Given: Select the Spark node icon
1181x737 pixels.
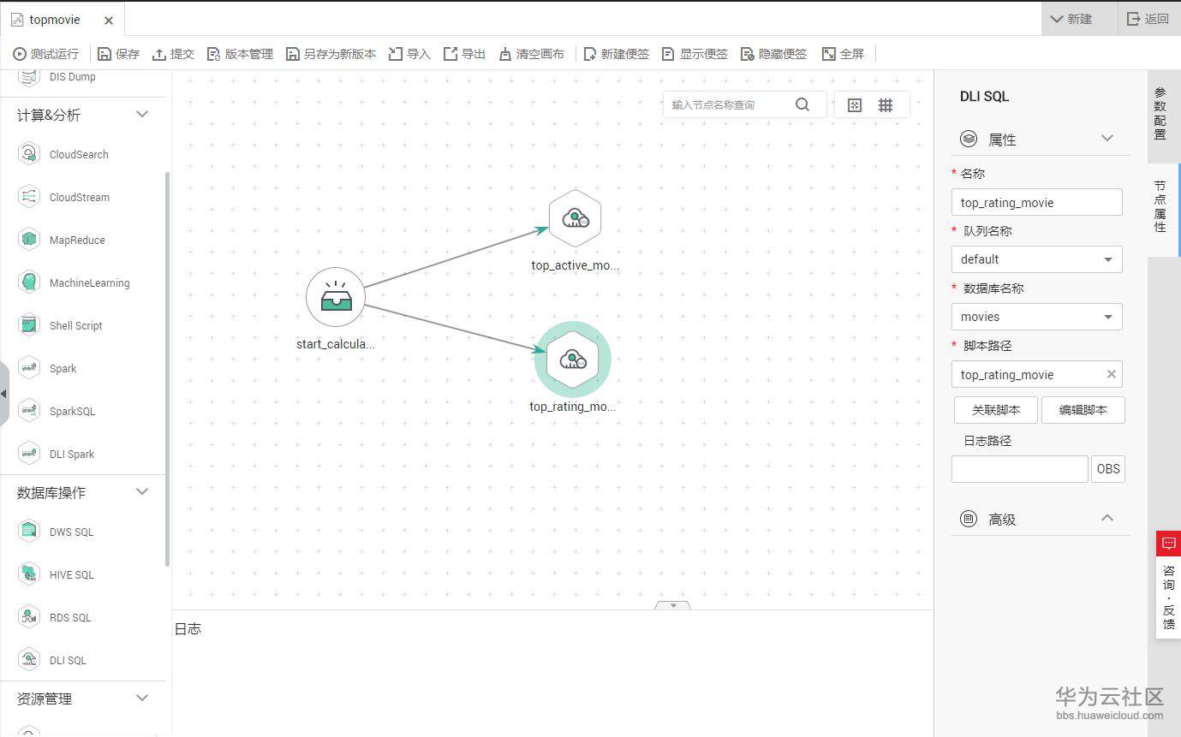Looking at the screenshot, I should (29, 368).
